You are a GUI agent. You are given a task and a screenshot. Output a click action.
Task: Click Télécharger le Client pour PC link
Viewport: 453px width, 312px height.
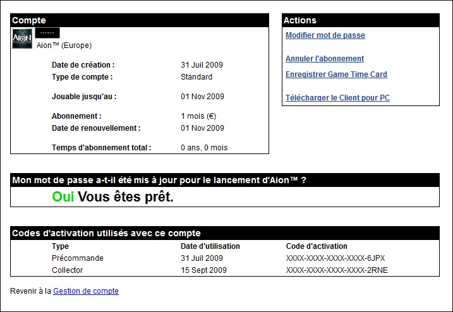click(x=337, y=98)
